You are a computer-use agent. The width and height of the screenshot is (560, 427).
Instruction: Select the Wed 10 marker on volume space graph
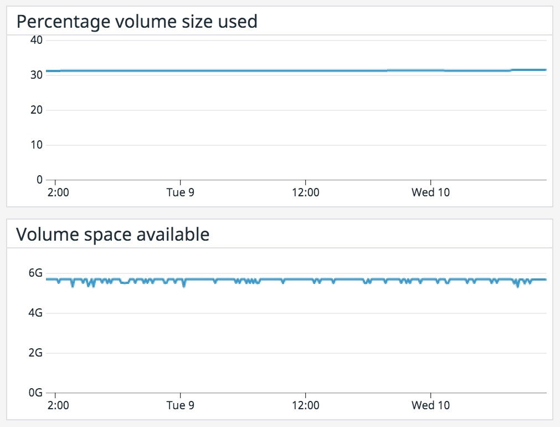tap(430, 405)
